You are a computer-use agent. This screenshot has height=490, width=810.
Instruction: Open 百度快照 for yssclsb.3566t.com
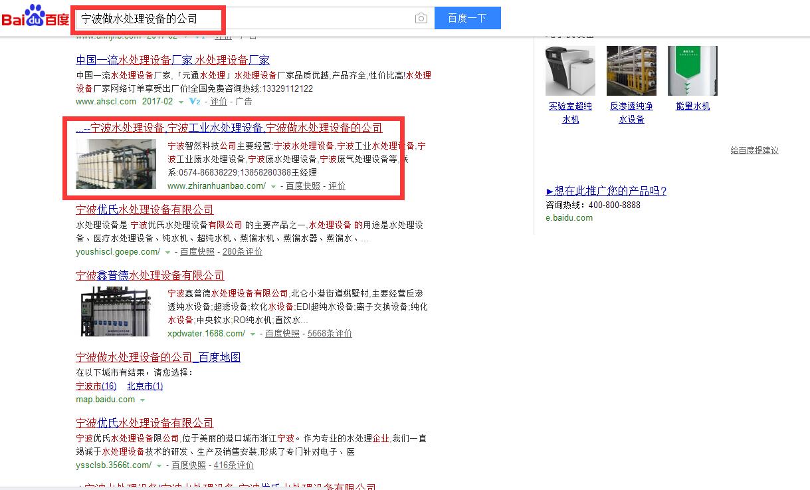[189, 465]
